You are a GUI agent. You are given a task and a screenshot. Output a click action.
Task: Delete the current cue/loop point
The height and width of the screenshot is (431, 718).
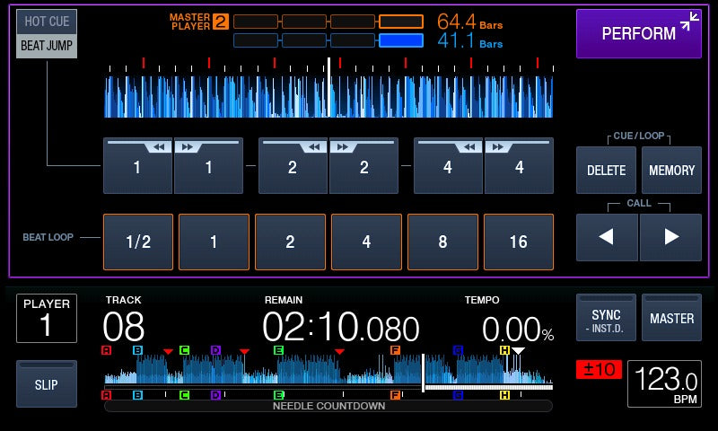[606, 170]
